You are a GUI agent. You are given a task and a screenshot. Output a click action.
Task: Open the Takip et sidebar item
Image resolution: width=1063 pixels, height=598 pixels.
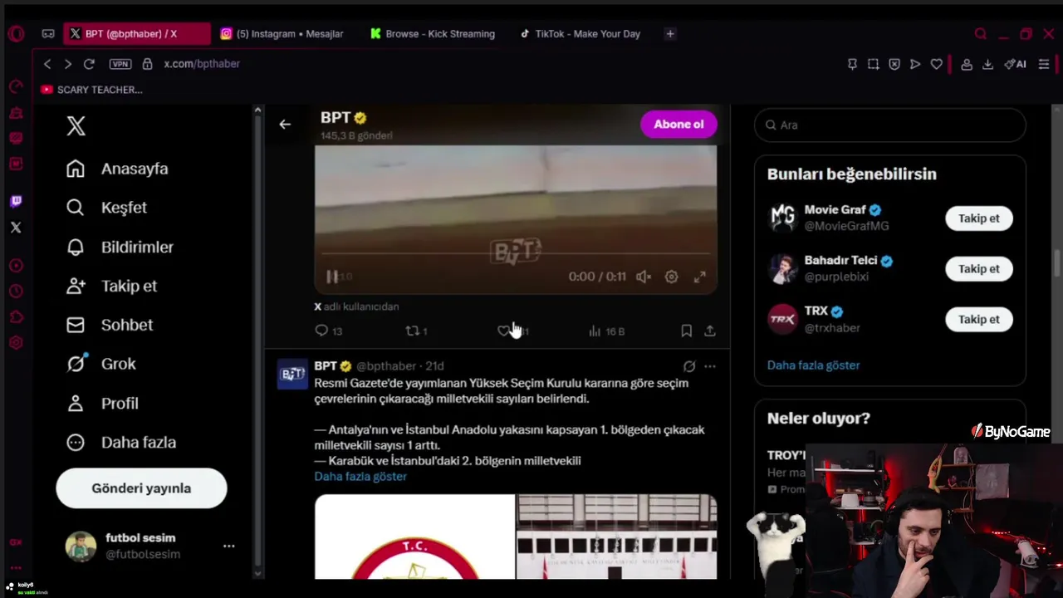point(111,286)
